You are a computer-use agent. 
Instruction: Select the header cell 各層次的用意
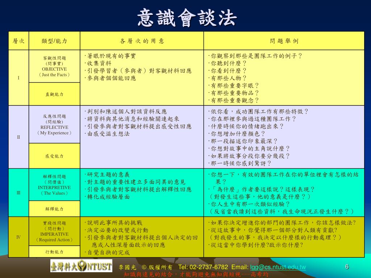[142, 41]
